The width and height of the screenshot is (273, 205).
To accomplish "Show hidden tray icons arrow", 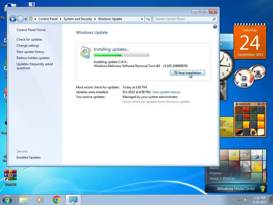I will (233, 200).
